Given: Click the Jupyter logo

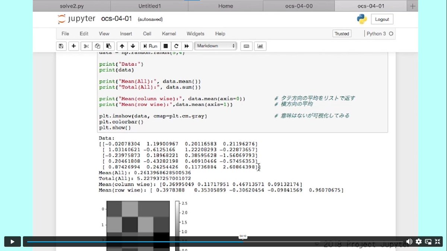Looking at the screenshot, I should click(77, 19).
